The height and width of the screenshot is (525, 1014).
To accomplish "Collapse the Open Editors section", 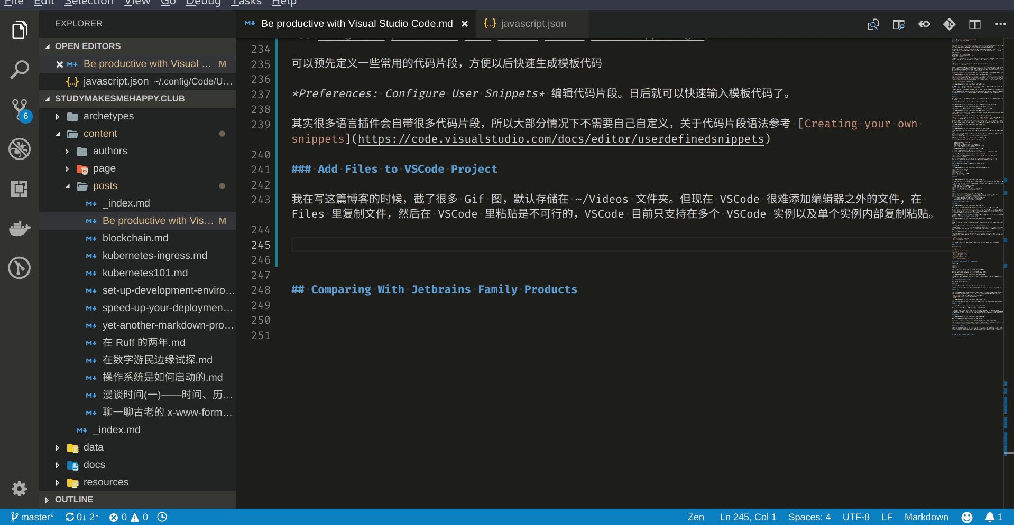I will 137,46.
